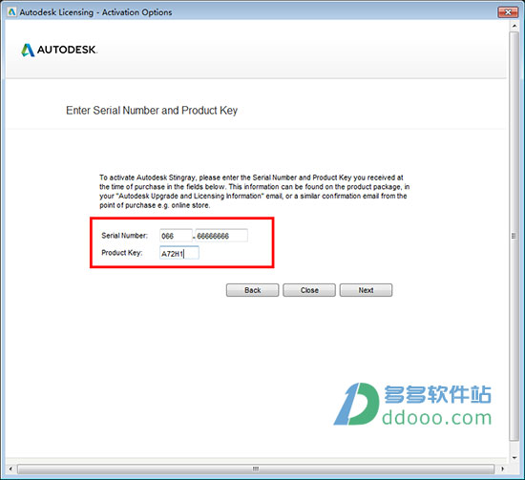525x480 pixels.
Task: Click the horizontal scrollbar right arrow
Action: 502,469
